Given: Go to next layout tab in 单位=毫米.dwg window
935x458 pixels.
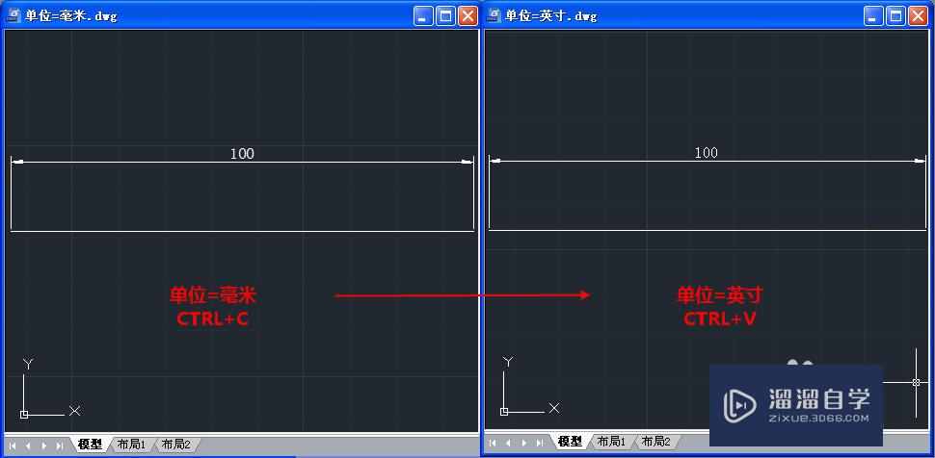Looking at the screenshot, I should [43, 445].
